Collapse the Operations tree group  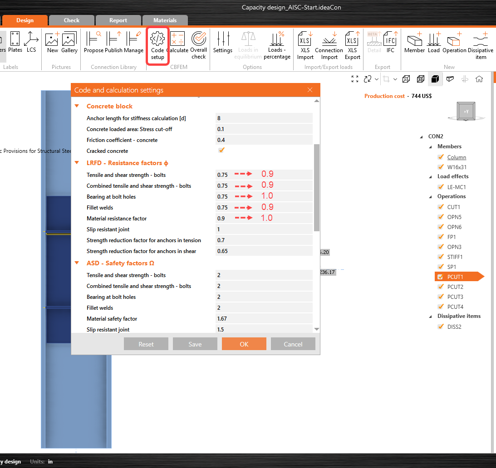tap(431, 196)
